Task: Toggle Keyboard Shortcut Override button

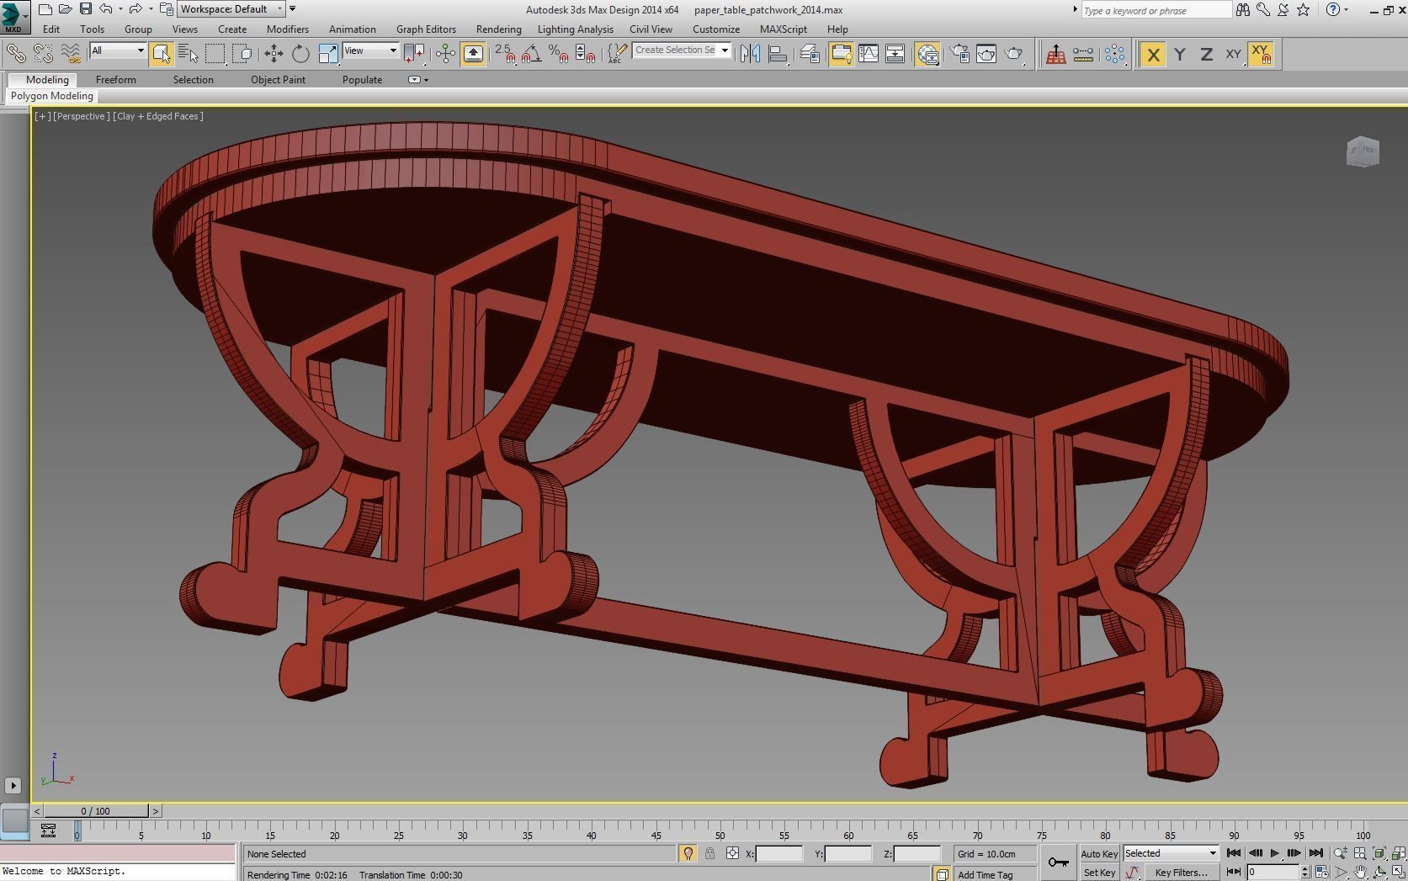Action: coord(473,54)
